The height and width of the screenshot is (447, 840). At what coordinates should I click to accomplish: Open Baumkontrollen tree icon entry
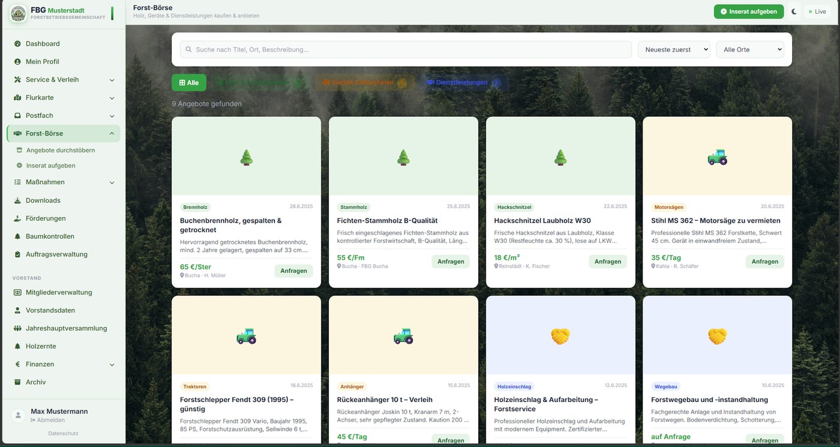coord(17,236)
